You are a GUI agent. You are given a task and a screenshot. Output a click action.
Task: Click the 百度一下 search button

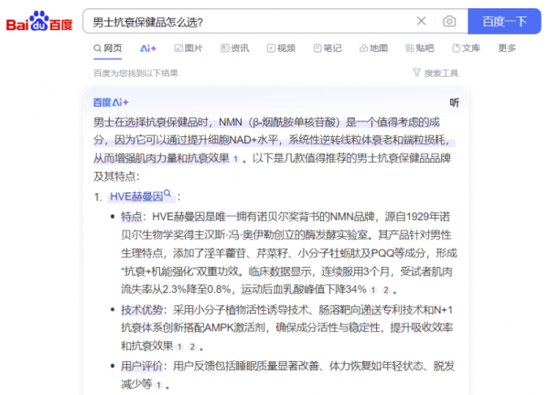click(504, 21)
